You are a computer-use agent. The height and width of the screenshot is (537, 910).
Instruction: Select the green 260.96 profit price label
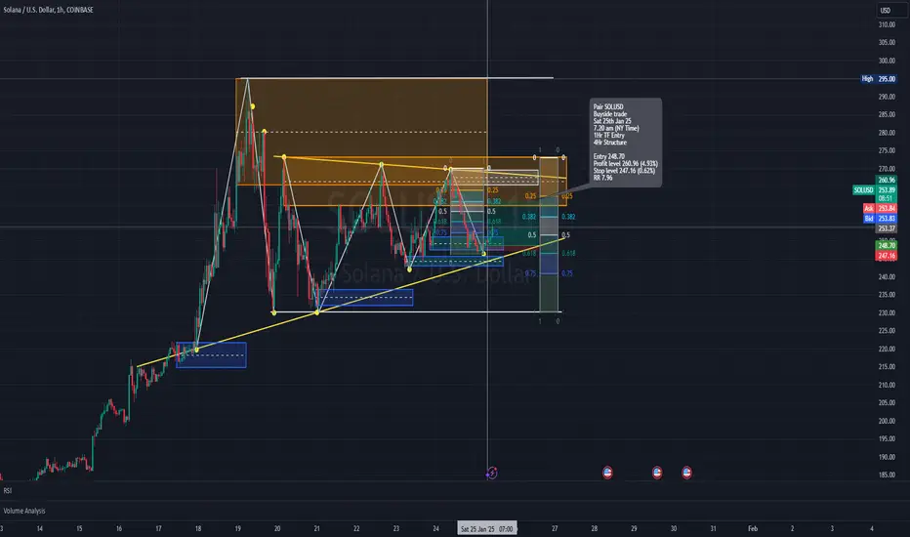point(887,181)
